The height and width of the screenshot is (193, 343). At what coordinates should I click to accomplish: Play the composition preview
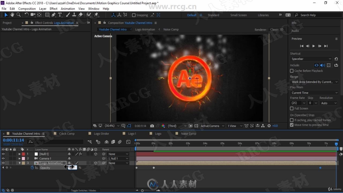click(314, 46)
